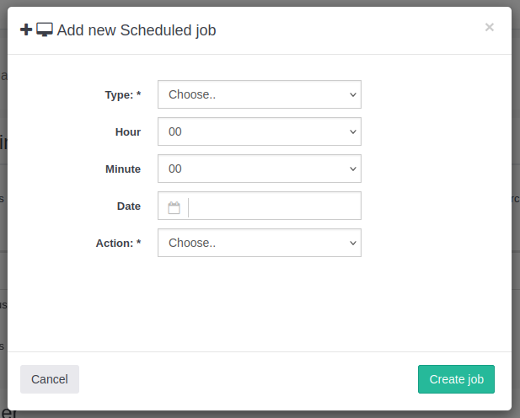
Task: Click the monitor icon in the dialog header
Action: click(x=45, y=30)
